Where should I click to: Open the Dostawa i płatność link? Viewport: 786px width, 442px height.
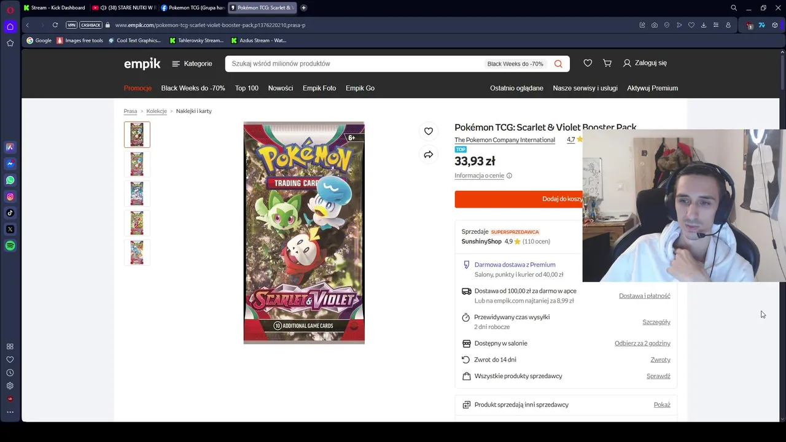click(x=645, y=296)
